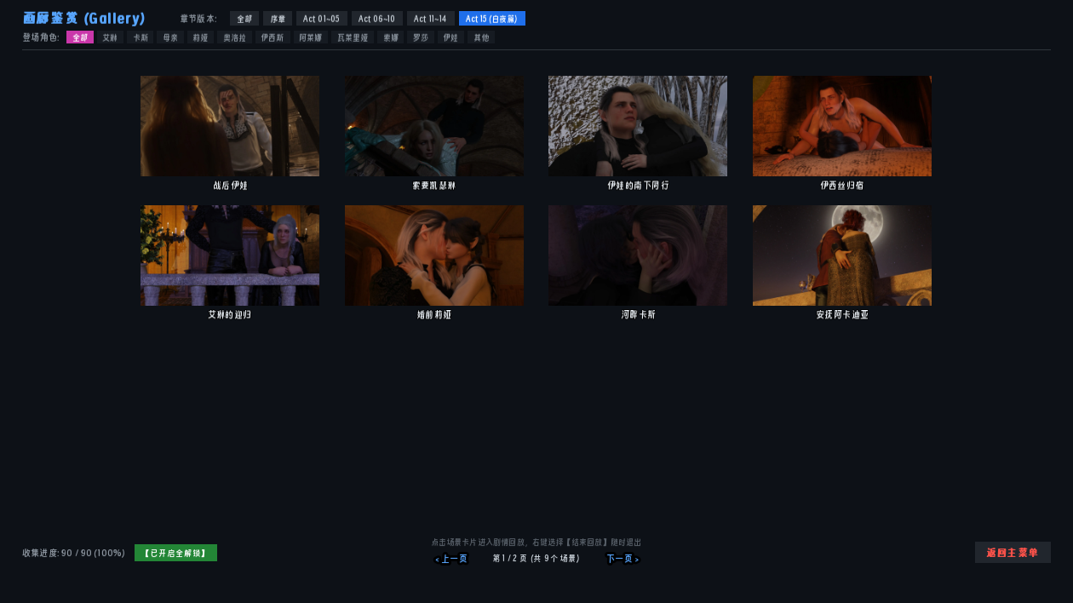Filter by character 罗莎

[x=421, y=37]
